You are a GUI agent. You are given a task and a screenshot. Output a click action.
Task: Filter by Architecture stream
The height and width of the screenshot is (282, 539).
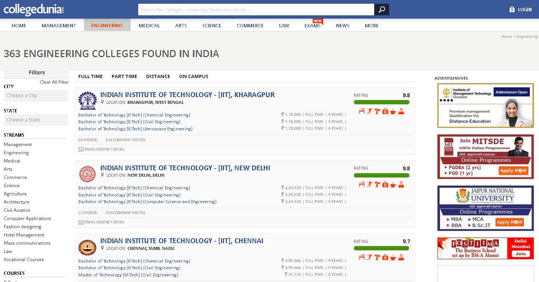(16, 202)
